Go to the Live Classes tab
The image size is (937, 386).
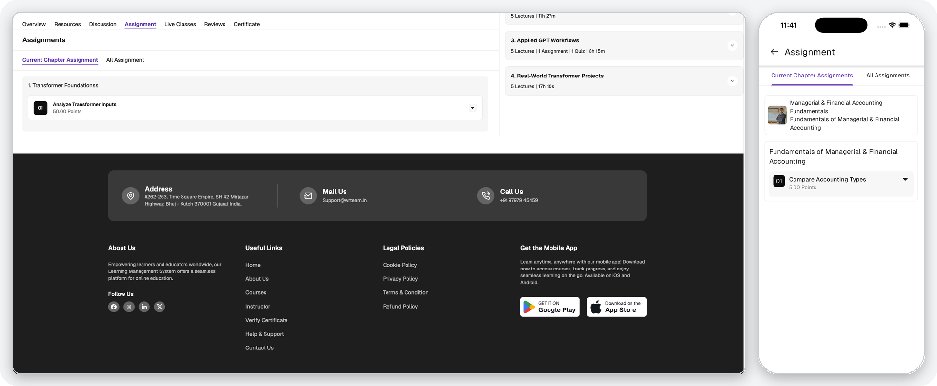(x=180, y=24)
